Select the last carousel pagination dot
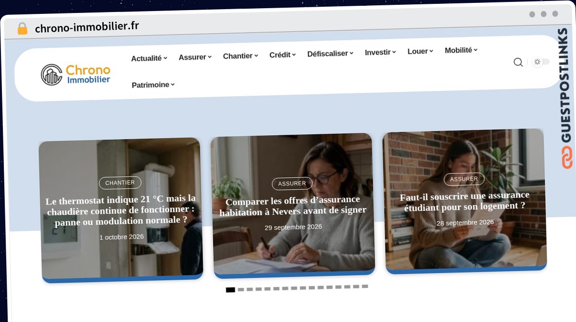This screenshot has width=576, height=322. (x=365, y=286)
